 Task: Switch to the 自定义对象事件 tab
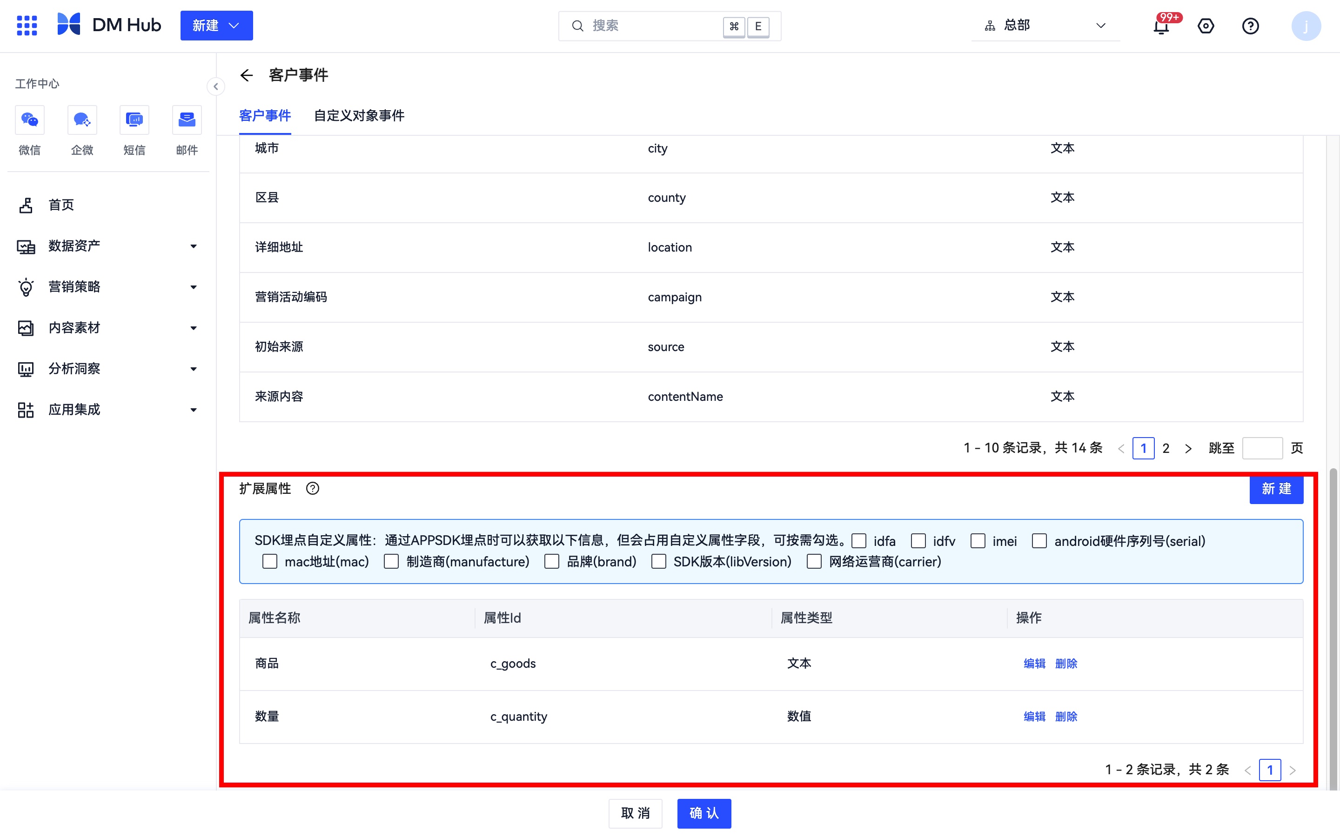[359, 116]
